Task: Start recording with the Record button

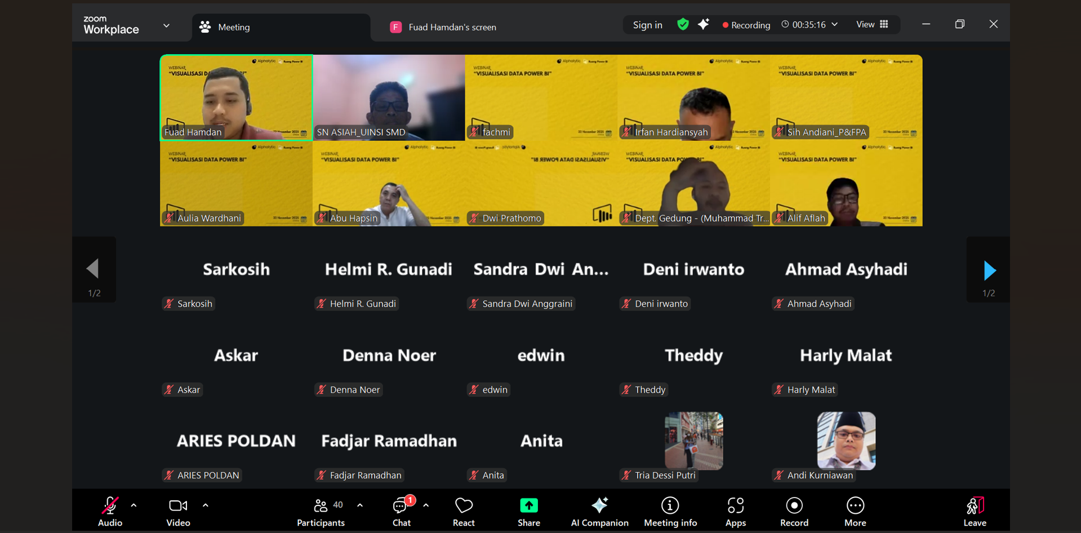Action: tap(794, 512)
